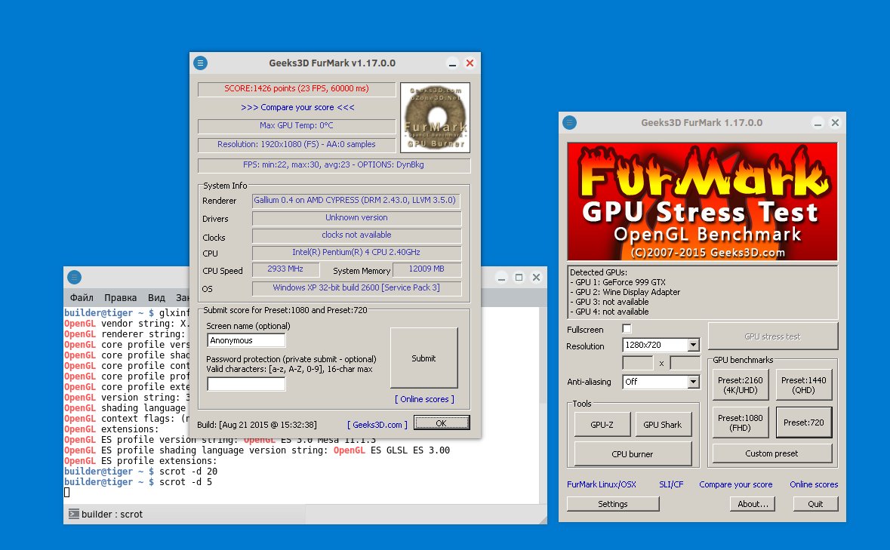Screen dimensions: 890x550
Task: Open the Правка menu in terminal
Action: pyautogui.click(x=120, y=298)
